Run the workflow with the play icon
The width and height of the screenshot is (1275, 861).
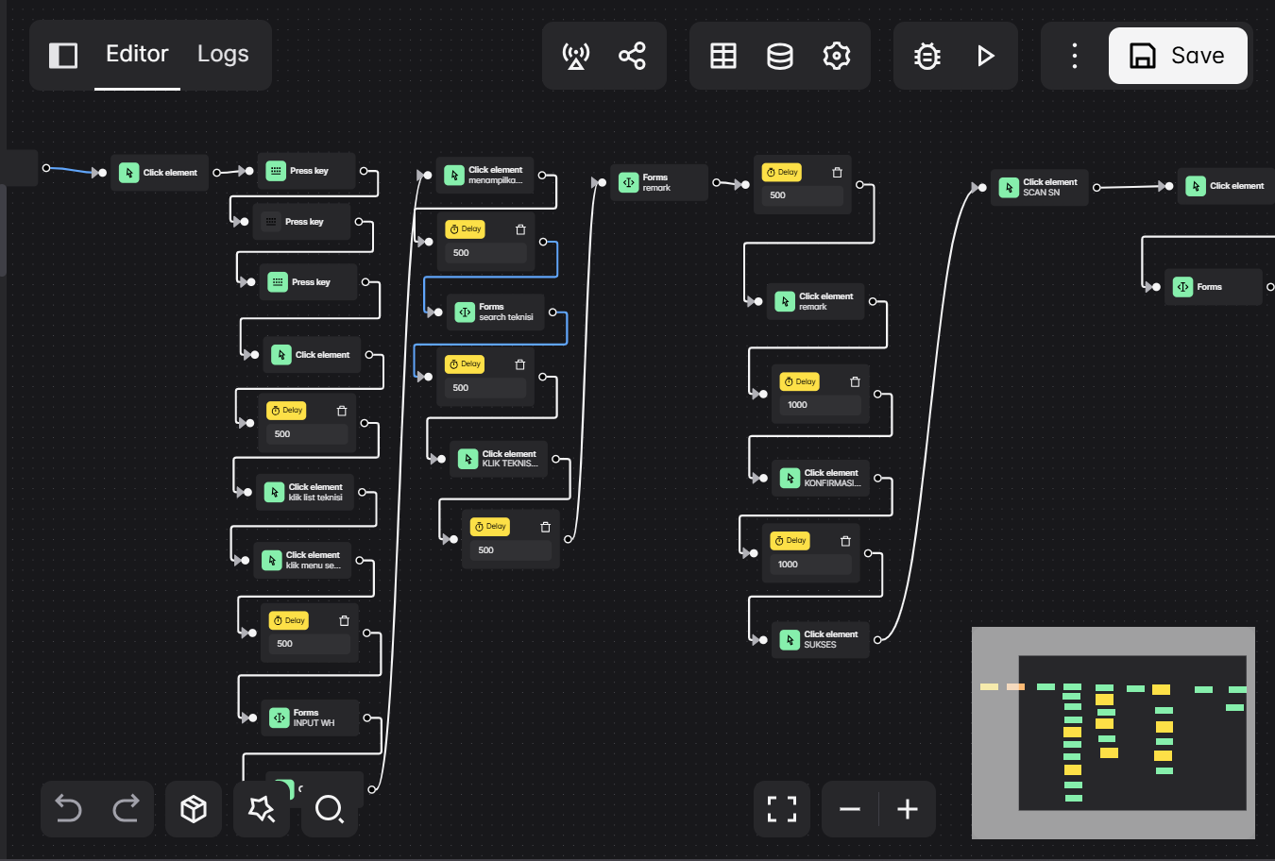pos(986,56)
